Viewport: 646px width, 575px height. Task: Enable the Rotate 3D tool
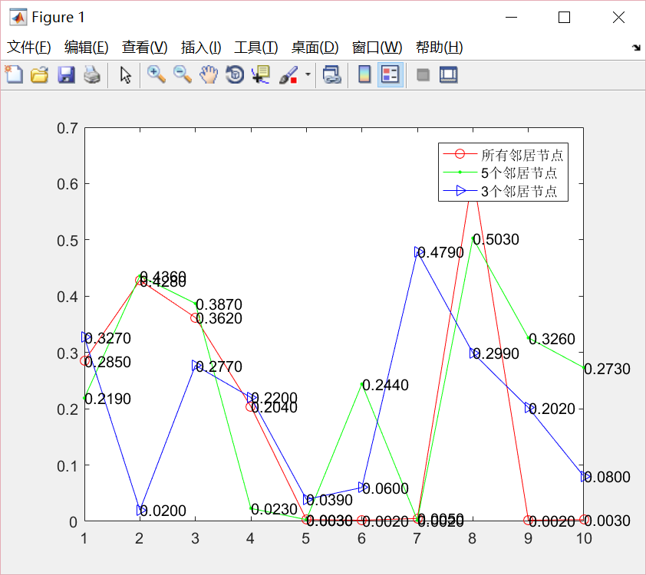pos(235,75)
